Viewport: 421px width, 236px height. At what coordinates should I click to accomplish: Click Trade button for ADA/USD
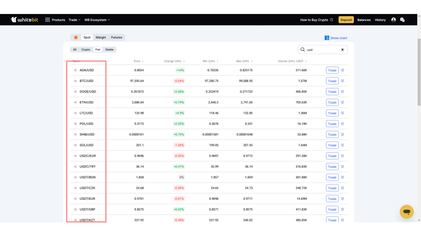[x=332, y=70]
